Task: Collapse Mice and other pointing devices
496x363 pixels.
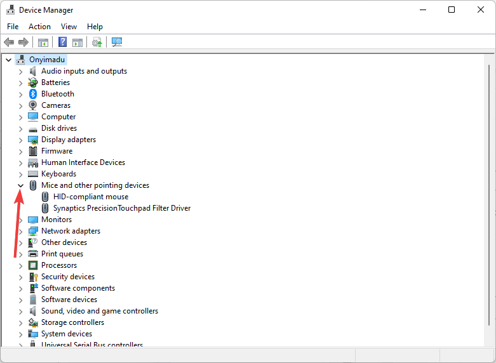Action: pyautogui.click(x=20, y=185)
